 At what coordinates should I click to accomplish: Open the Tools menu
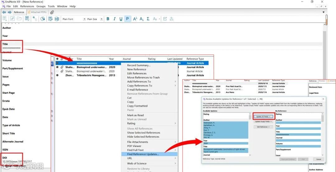tap(51, 6)
